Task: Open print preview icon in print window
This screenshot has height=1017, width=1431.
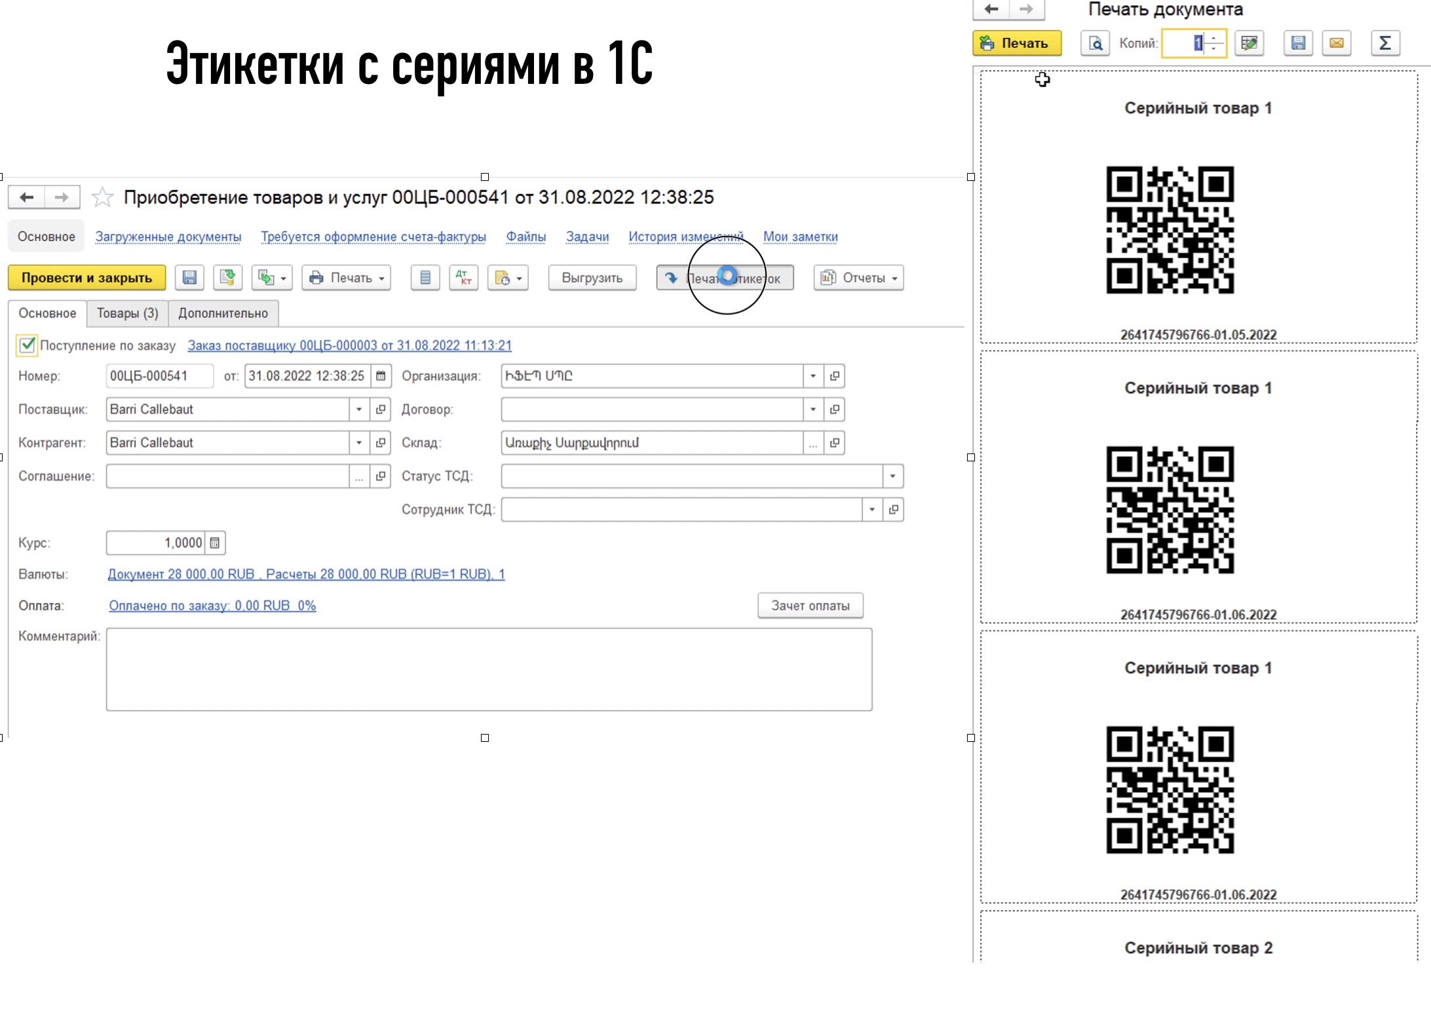Action: click(1096, 43)
